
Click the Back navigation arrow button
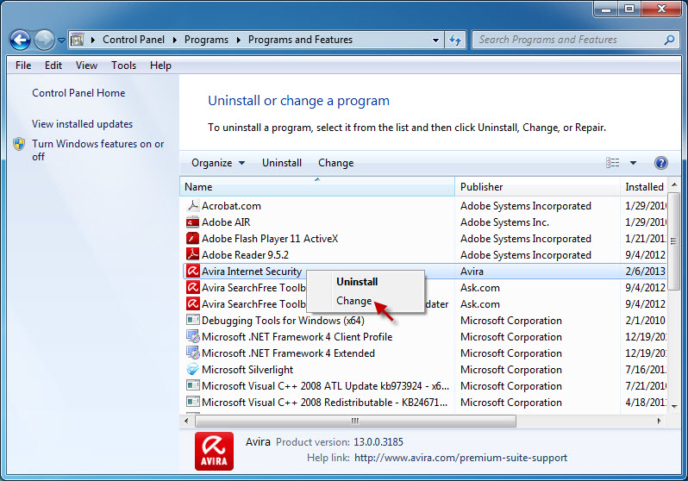[x=20, y=40]
